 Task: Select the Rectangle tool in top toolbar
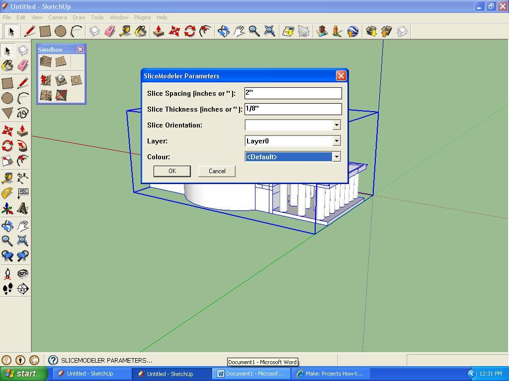tap(45, 31)
